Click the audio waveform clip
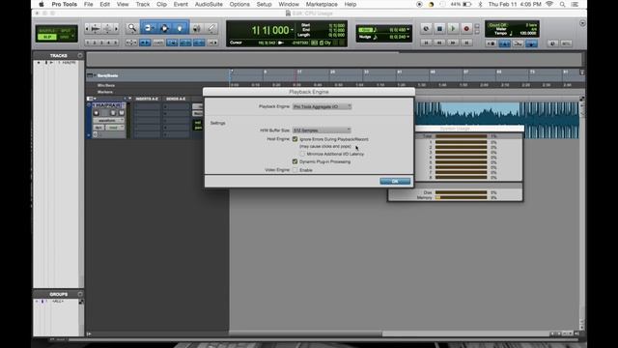 tap(497, 113)
